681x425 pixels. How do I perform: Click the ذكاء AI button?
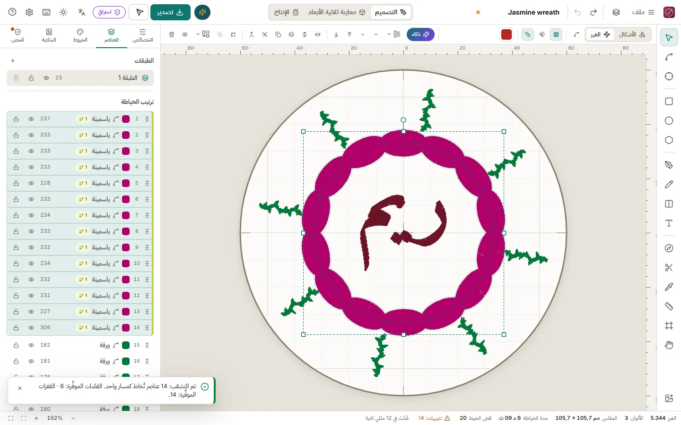(x=420, y=34)
